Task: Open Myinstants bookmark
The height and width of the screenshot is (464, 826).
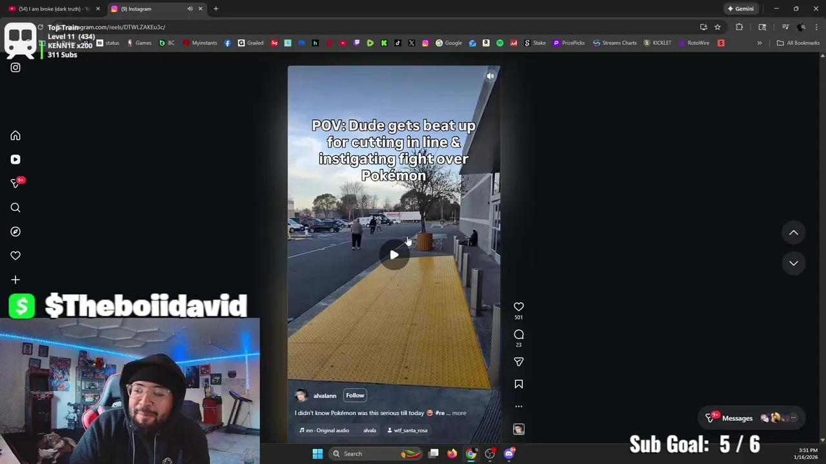Action: 200,43
